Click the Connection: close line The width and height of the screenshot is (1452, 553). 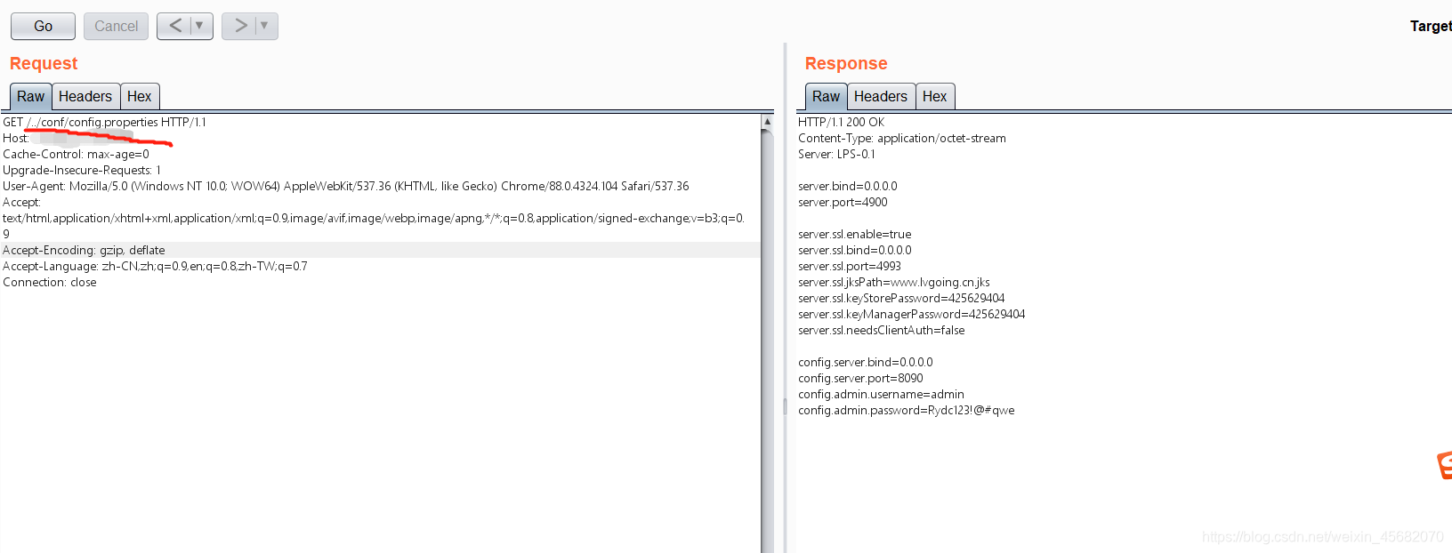pos(50,282)
